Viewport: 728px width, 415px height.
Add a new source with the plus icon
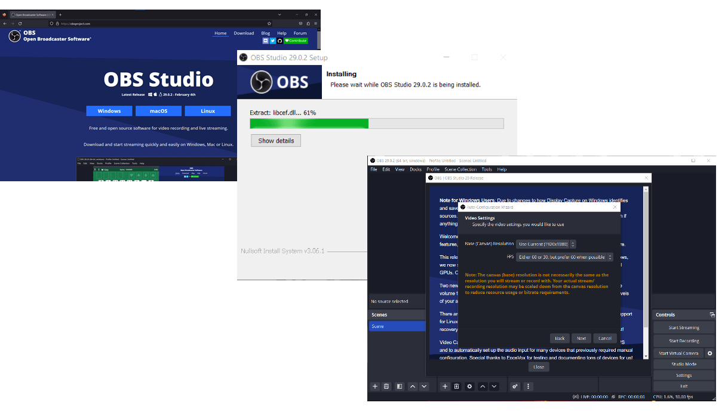(x=445, y=386)
